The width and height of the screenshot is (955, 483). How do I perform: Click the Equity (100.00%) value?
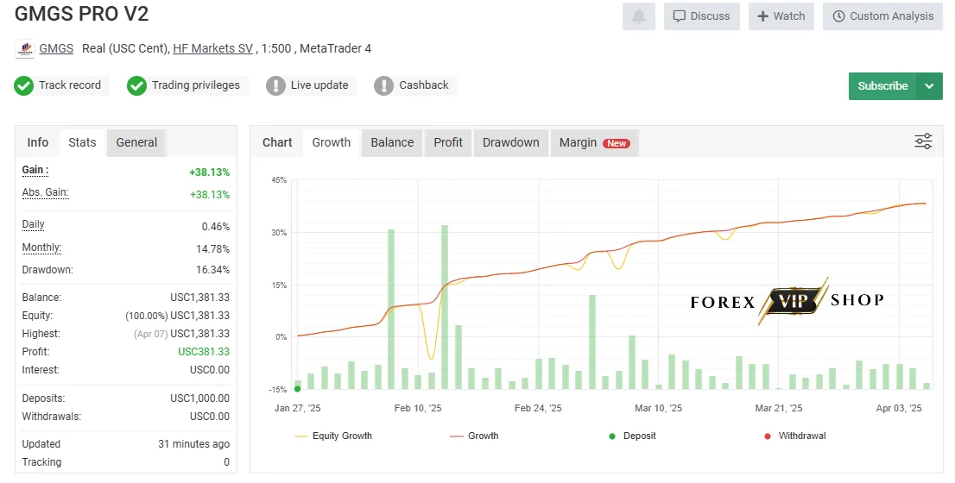tap(177, 316)
